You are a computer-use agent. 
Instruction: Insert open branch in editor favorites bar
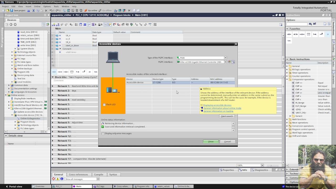coord(78,72)
